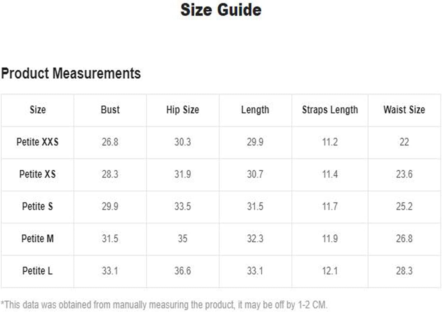Screen dimensions: 442x312
Task: Select the Size column header
Action: click(38, 110)
